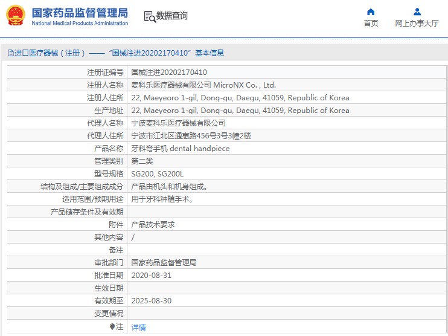Click 用于牙科种植手术 text

(x=162, y=199)
